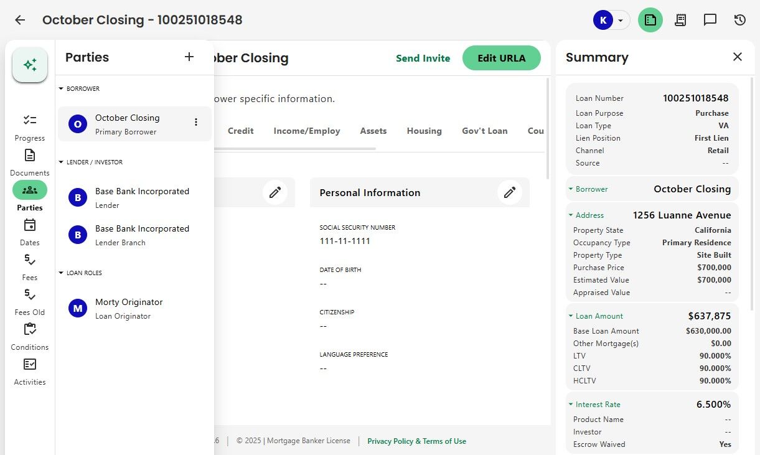Switch to the Income/Employ tab
The height and width of the screenshot is (455, 760).
307,131
